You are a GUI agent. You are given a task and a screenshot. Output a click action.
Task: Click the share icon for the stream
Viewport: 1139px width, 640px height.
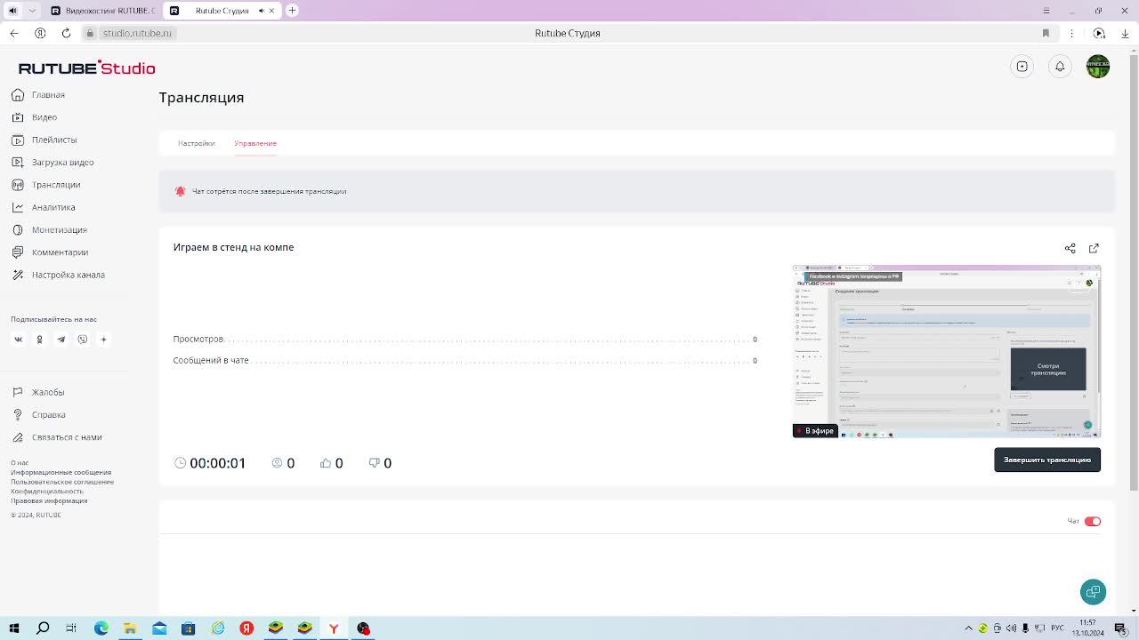(1070, 248)
